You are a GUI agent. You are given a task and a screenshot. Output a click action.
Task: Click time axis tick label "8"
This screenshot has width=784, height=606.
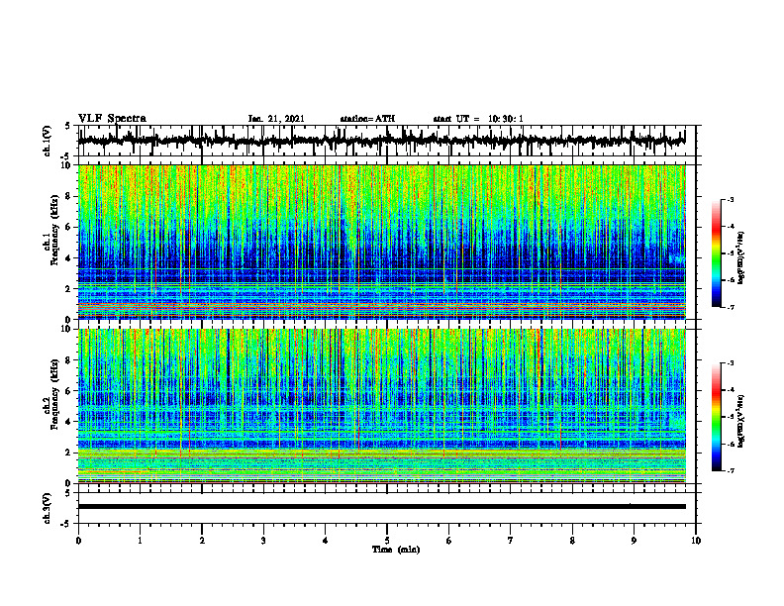[x=572, y=541]
